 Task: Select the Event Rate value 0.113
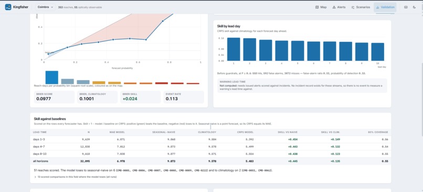pyautogui.click(x=171, y=99)
